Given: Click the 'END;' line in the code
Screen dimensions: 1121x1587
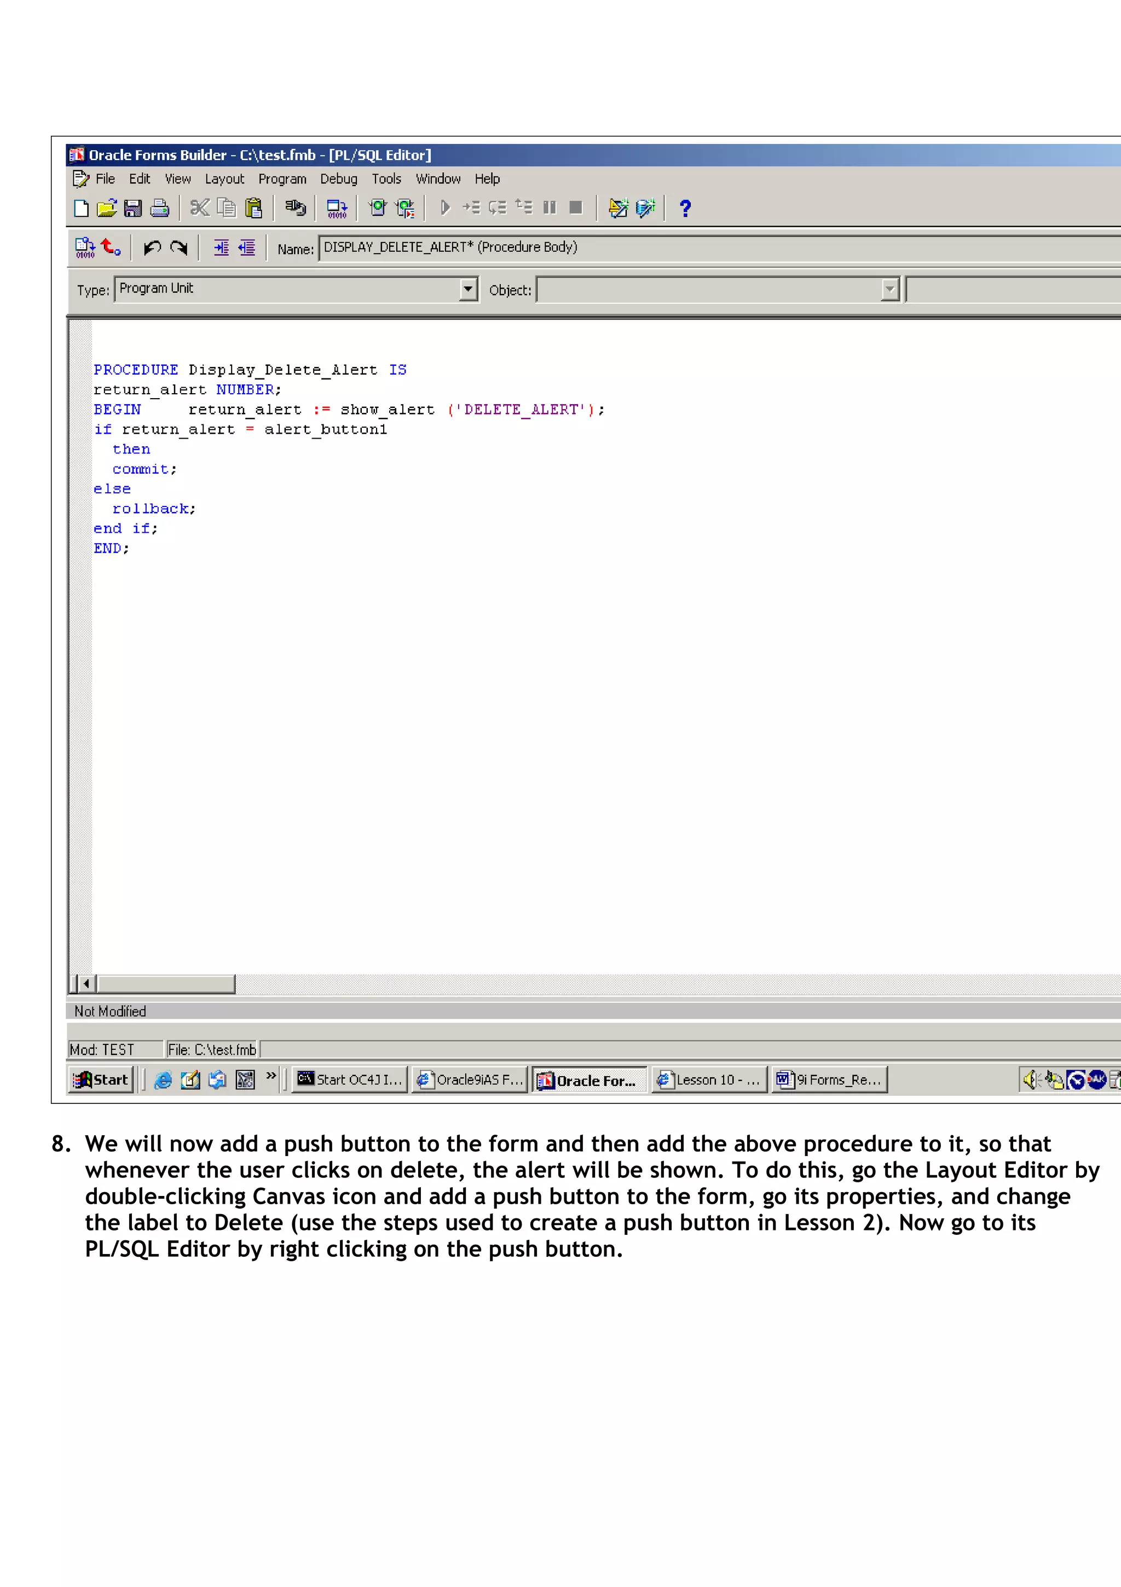Looking at the screenshot, I should coord(111,549).
